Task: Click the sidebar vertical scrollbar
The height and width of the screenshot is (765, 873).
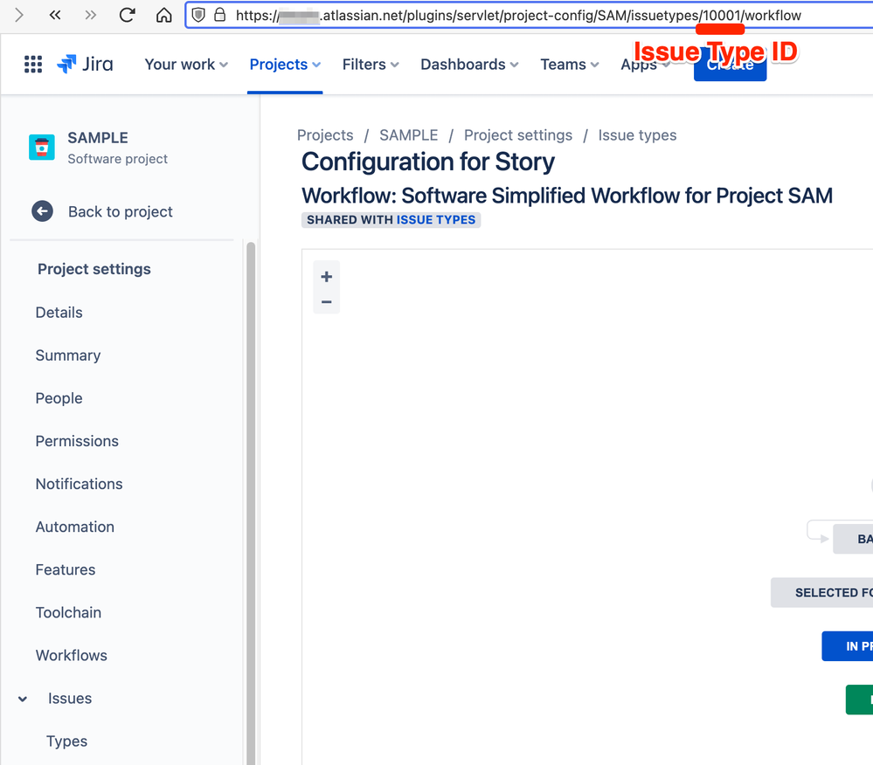Action: point(251,504)
